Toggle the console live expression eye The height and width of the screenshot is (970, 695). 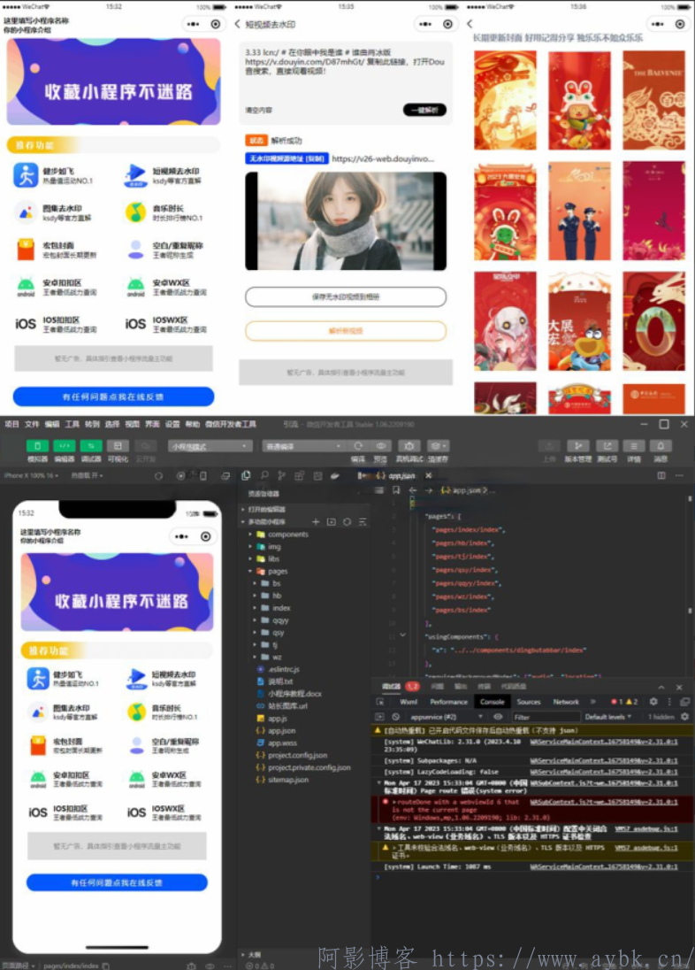click(498, 717)
